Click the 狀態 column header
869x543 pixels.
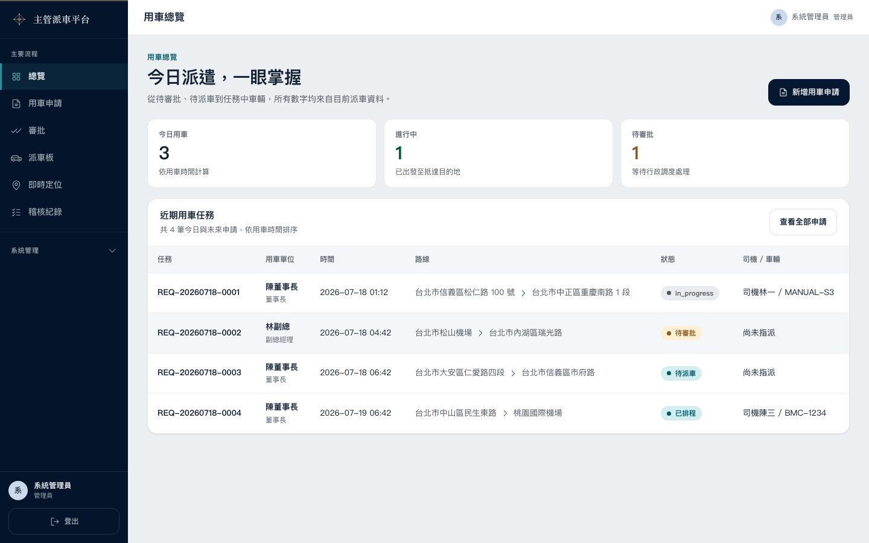point(668,259)
